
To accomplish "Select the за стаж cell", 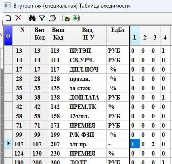I will tap(87, 88).
